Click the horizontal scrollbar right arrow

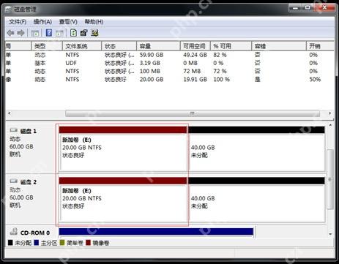pos(329,113)
